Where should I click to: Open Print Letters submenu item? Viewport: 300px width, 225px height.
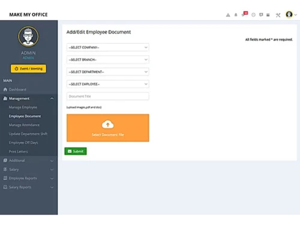pos(18,152)
